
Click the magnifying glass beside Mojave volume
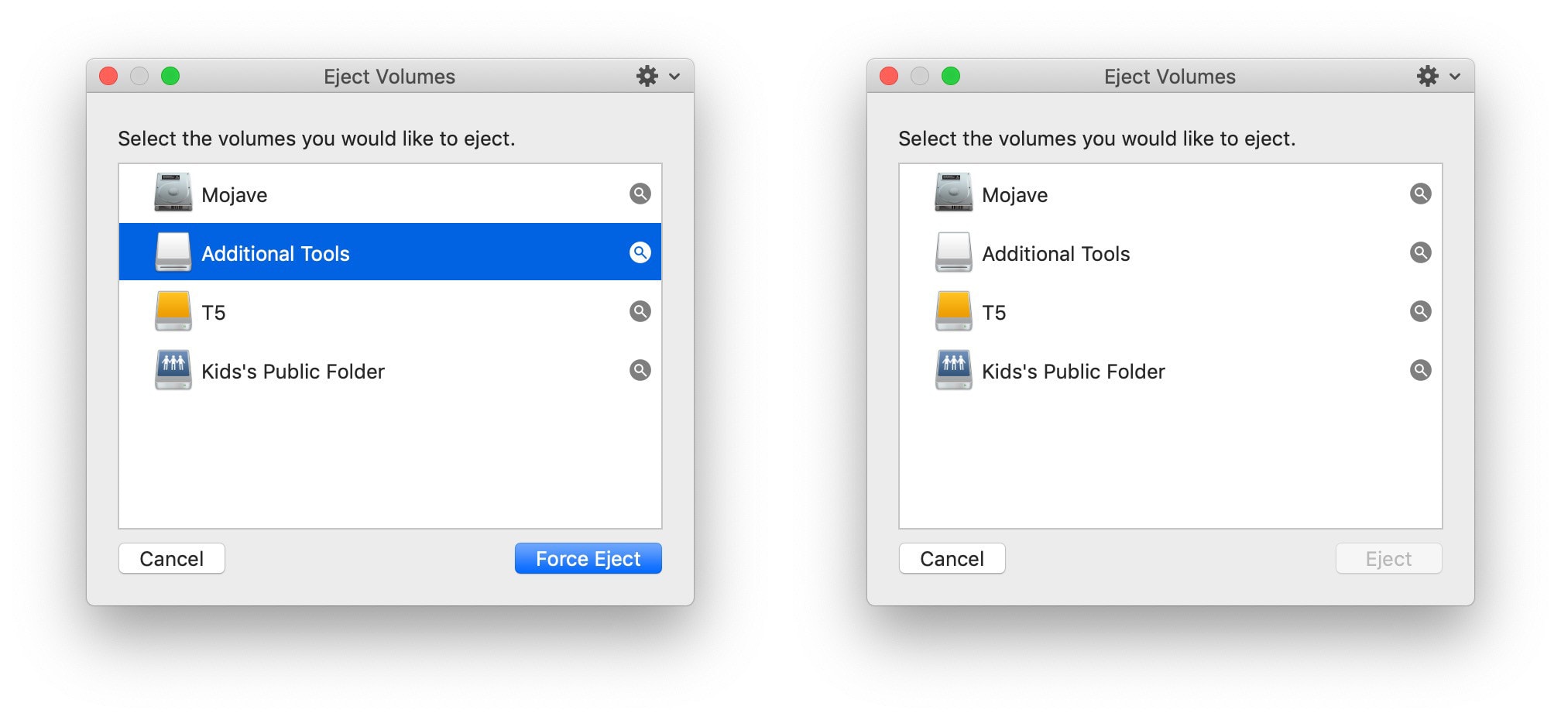(x=640, y=194)
